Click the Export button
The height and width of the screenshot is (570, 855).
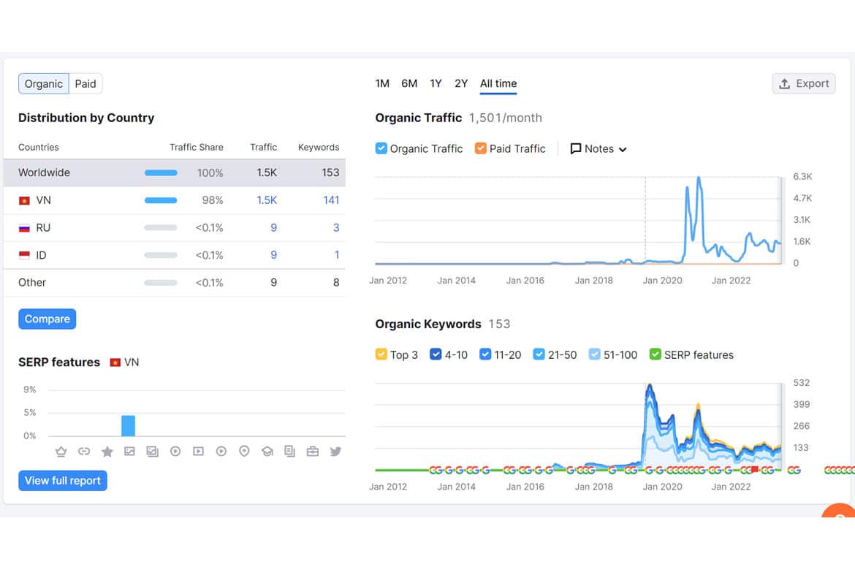(x=804, y=83)
